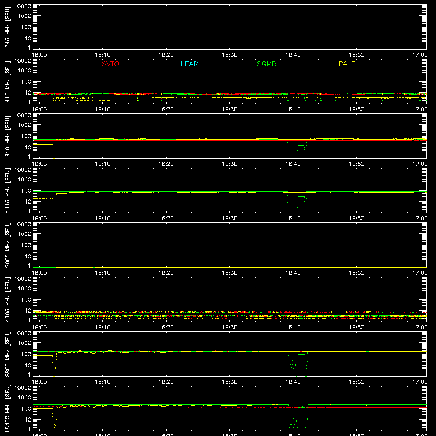
Task: Select the 410 MHz [SFU] axis title
Action: (7, 81)
